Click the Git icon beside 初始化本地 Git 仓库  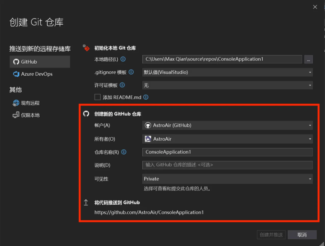tap(86, 48)
